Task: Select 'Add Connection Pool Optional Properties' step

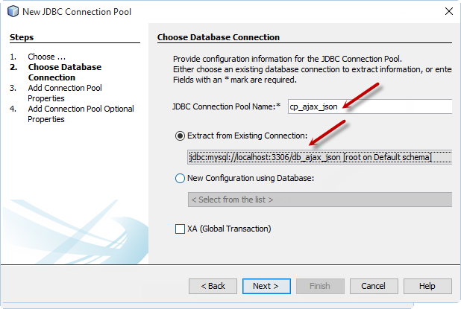Action: (x=81, y=114)
